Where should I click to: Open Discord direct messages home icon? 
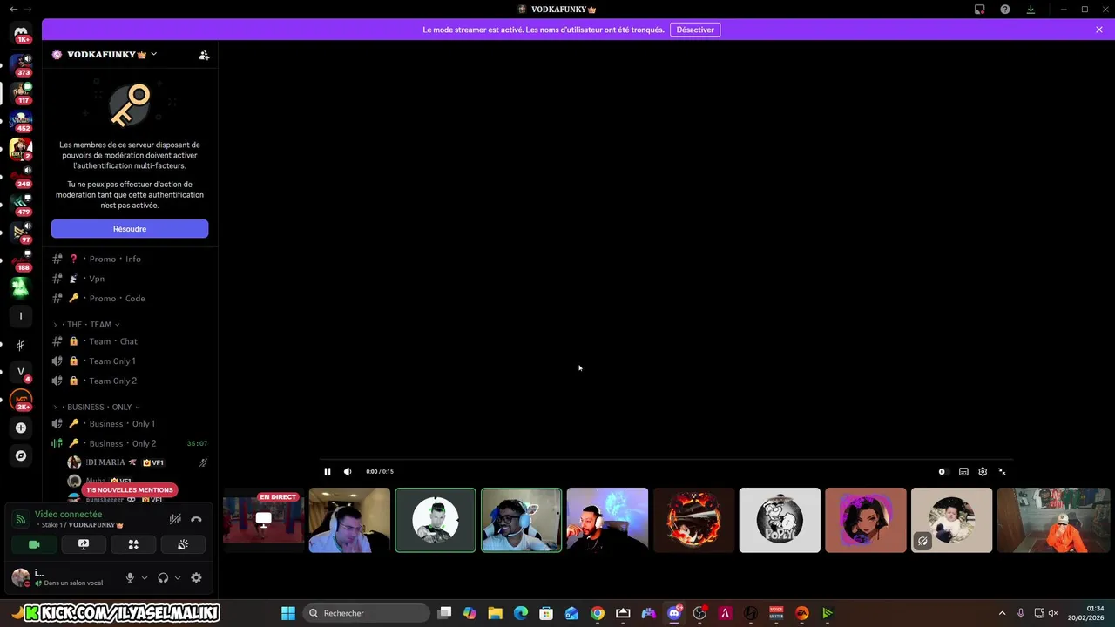pos(21,31)
